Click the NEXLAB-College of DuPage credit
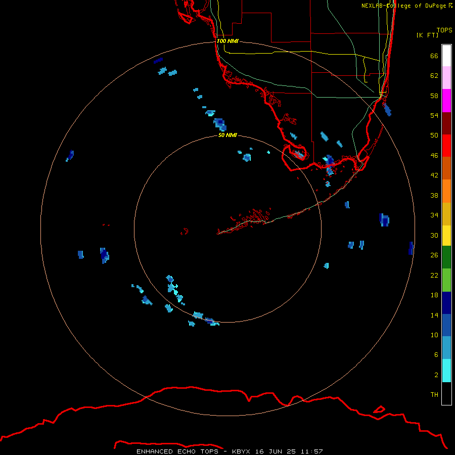This screenshot has width=455, height=455. coord(407,6)
